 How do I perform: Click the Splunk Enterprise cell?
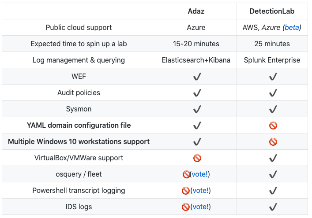272,60
